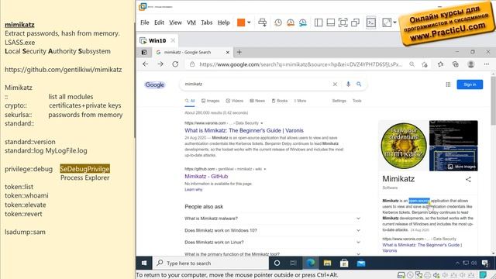496x279 pixels.
Task: Click the zoom magnifier in address bar
Action: click(x=412, y=64)
